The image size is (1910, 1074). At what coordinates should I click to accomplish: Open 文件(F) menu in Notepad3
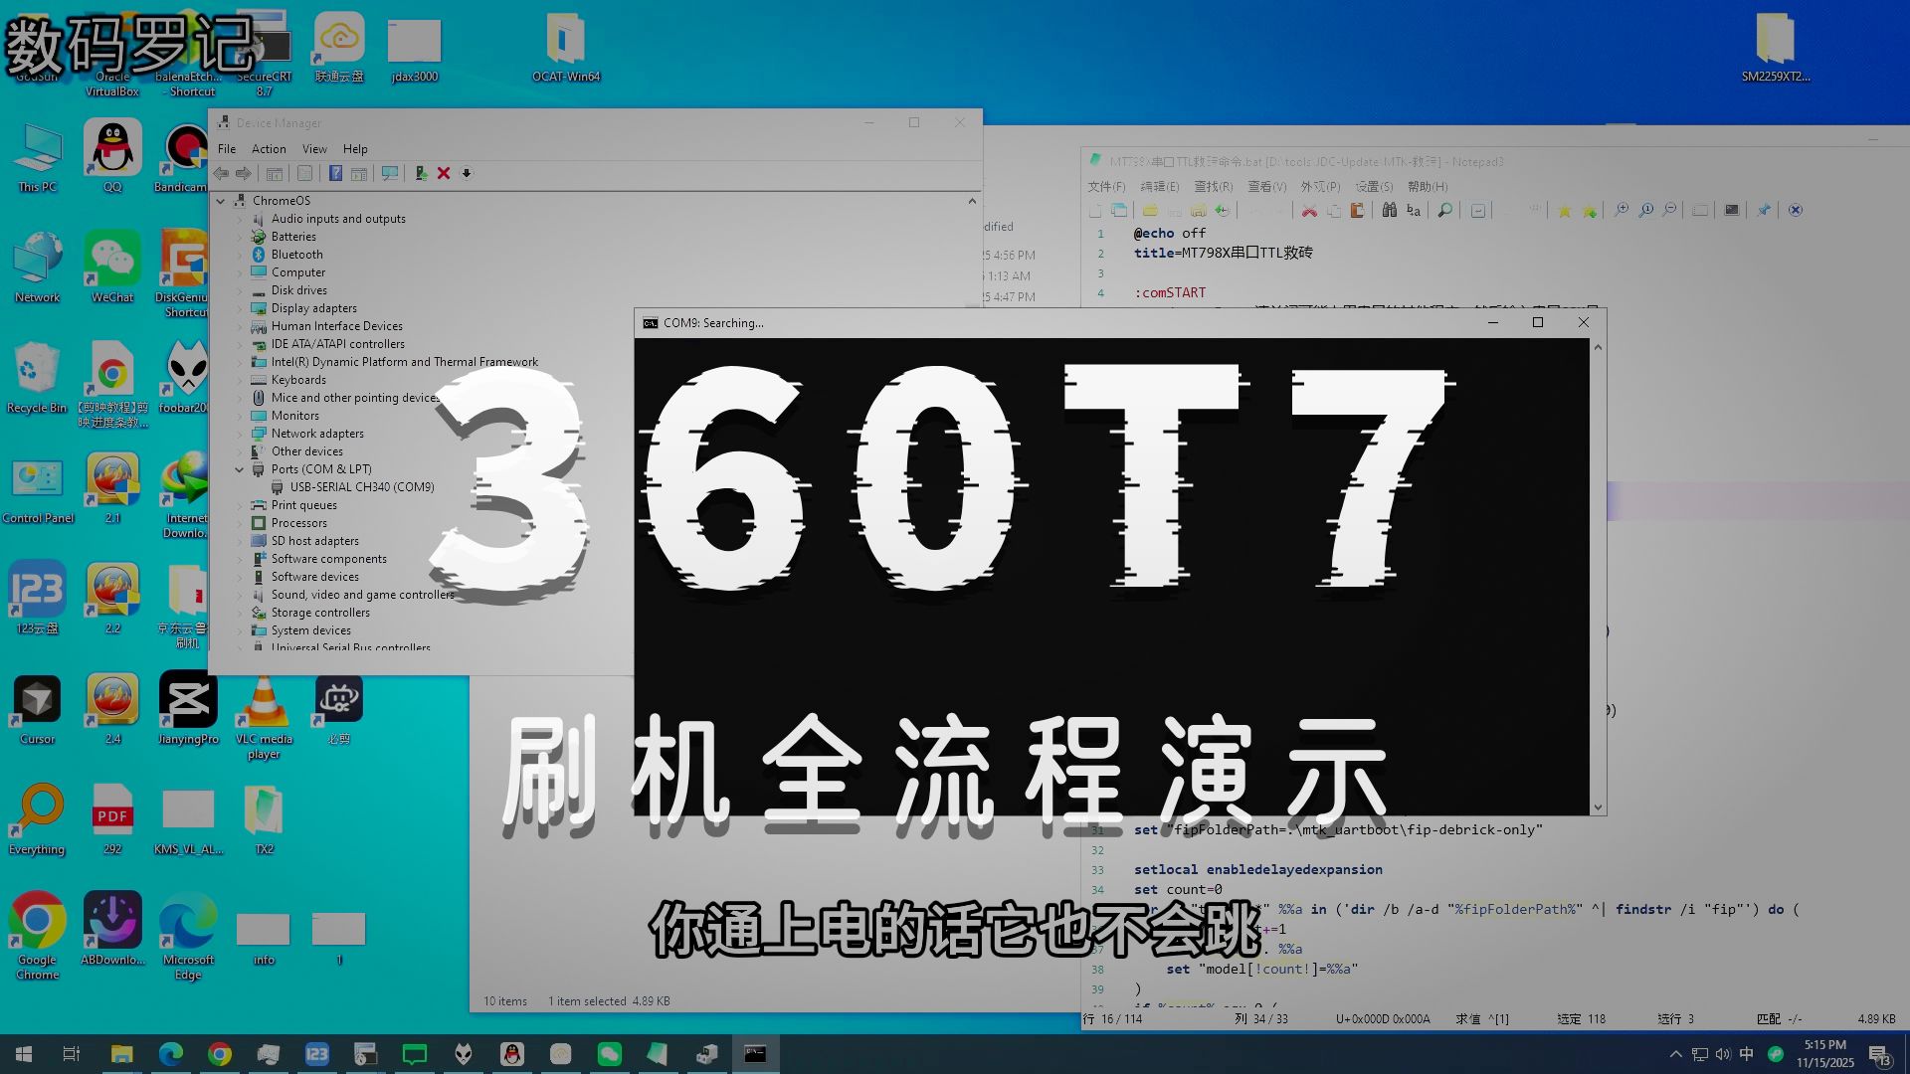[1106, 187]
